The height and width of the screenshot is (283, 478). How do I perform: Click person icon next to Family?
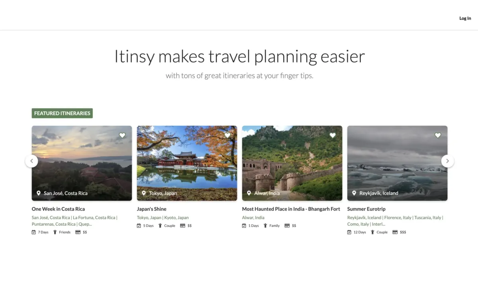pyautogui.click(x=265, y=226)
